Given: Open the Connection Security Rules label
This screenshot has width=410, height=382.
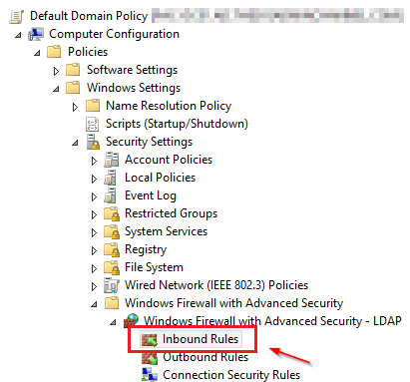Looking at the screenshot, I should [231, 375].
